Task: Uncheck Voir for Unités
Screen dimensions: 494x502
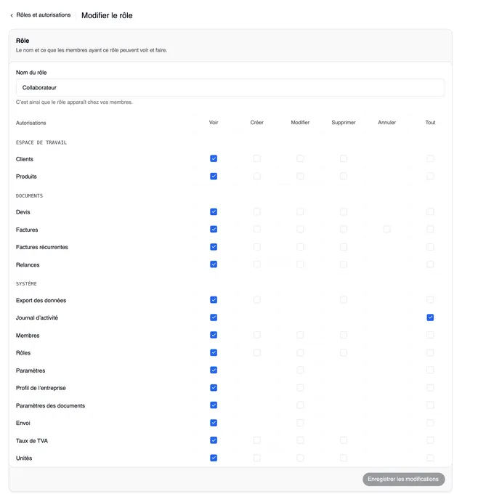Action: point(214,458)
